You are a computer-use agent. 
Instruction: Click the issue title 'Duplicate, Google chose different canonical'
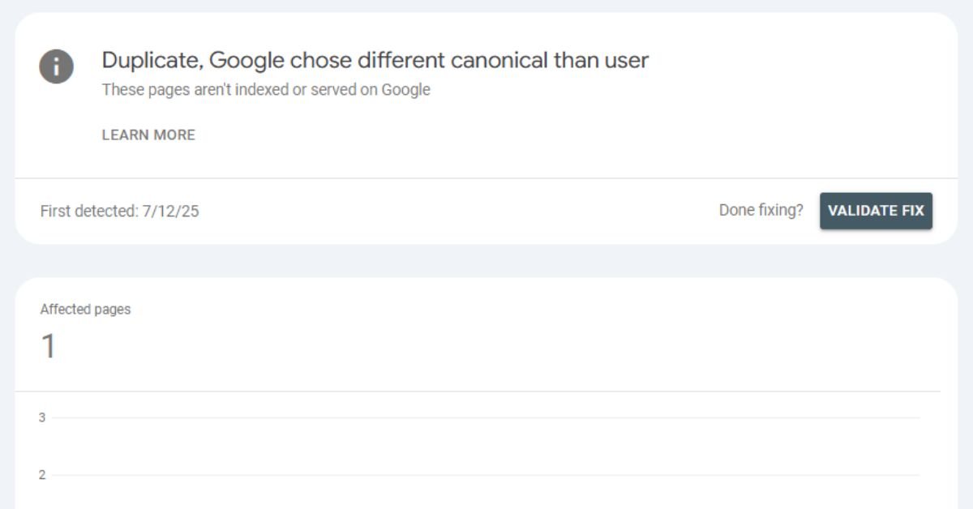[375, 59]
